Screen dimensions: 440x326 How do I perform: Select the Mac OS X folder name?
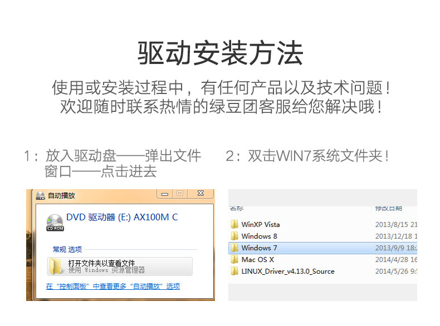(258, 260)
